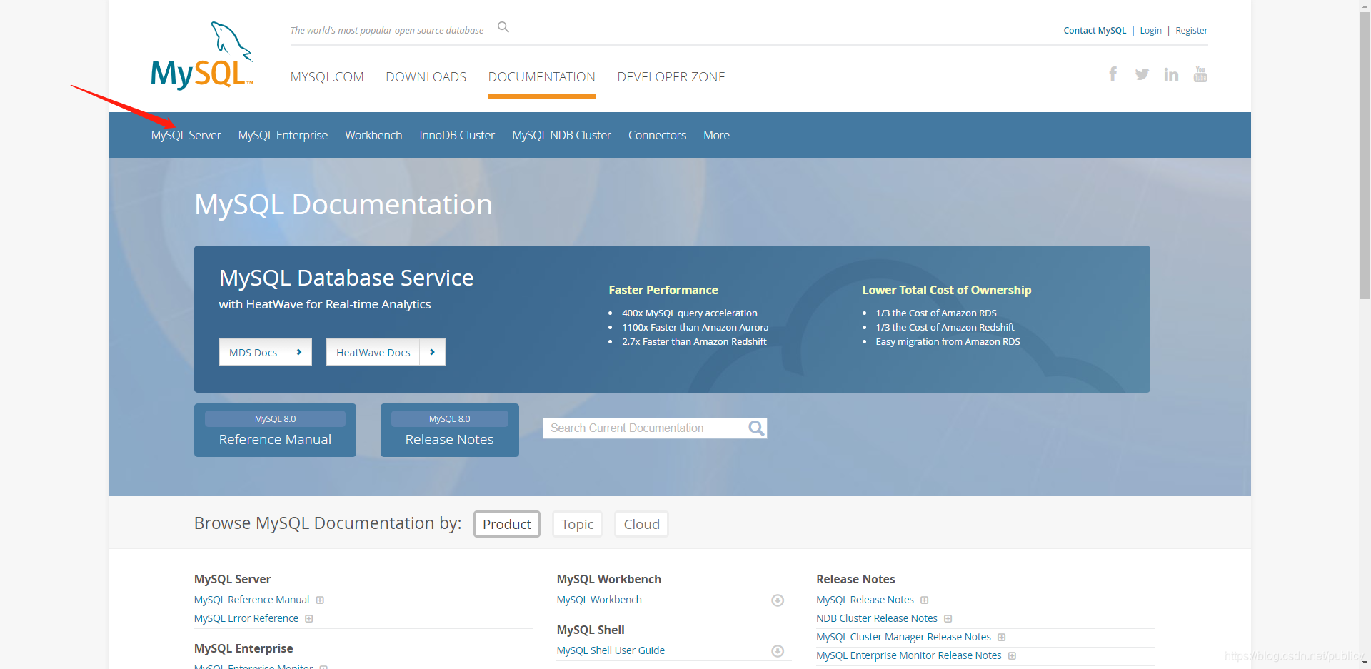Open MySQL 8.0 Reference Manual tile
Viewport: 1371px width, 669px height.
coord(275,430)
